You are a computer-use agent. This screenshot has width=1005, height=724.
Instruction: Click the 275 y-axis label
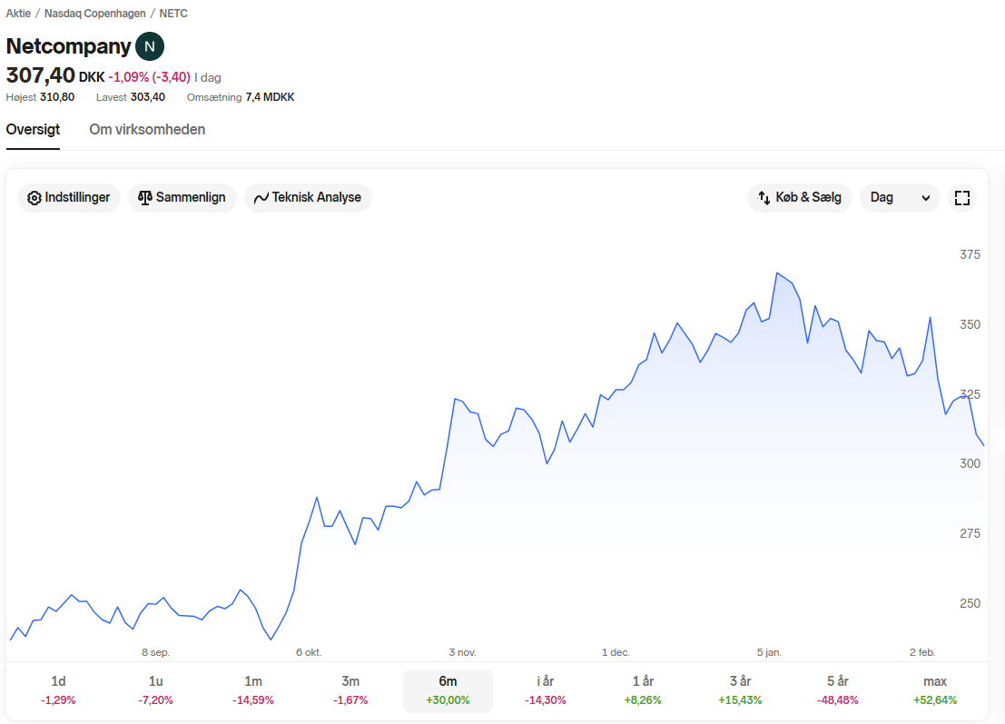[x=970, y=533]
